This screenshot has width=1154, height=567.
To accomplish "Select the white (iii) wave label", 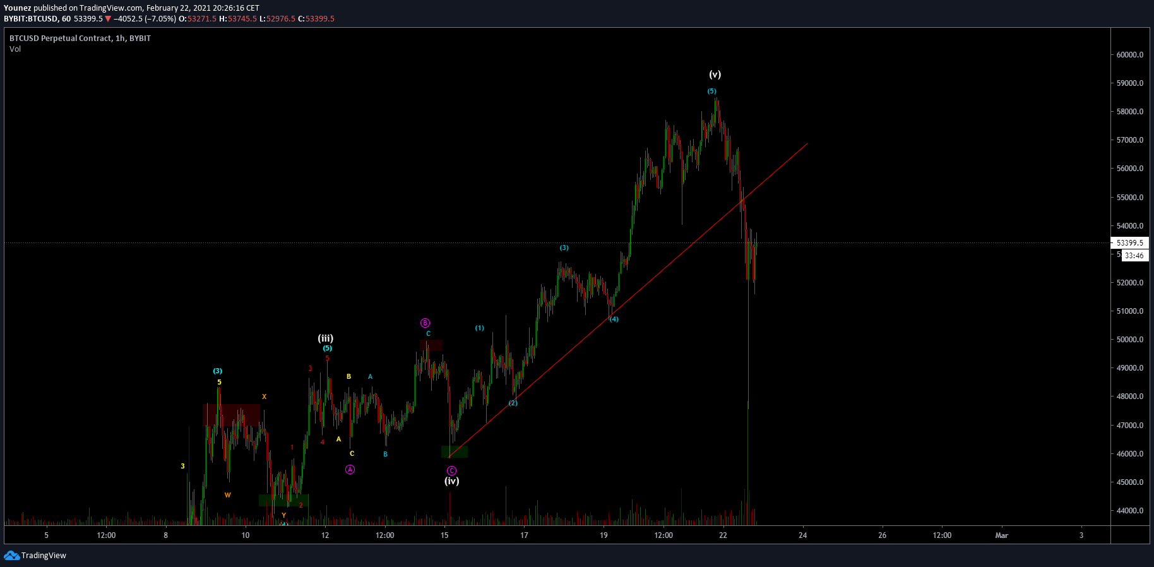I will (325, 338).
